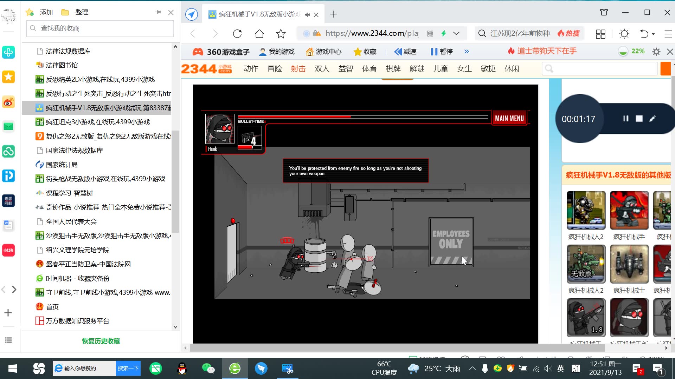The width and height of the screenshot is (675, 379).
Task: Click 减速 slow down button
Action: [405, 52]
